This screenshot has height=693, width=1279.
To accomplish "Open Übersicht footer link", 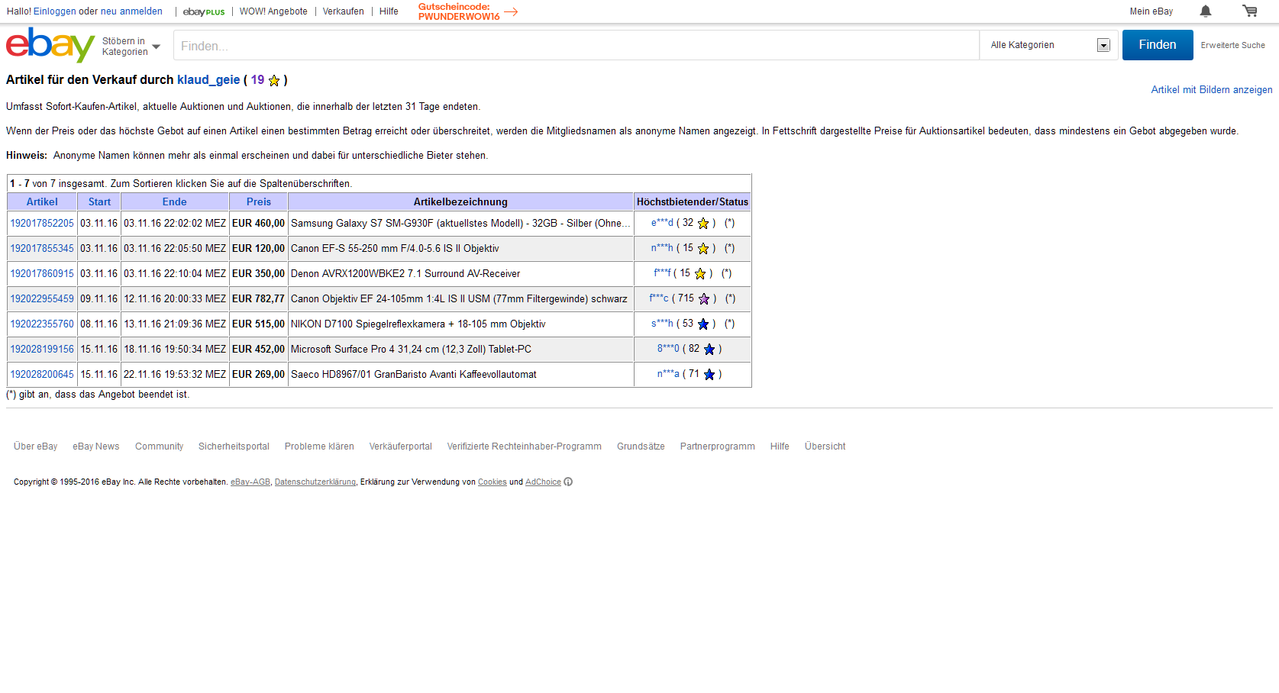I will click(825, 446).
